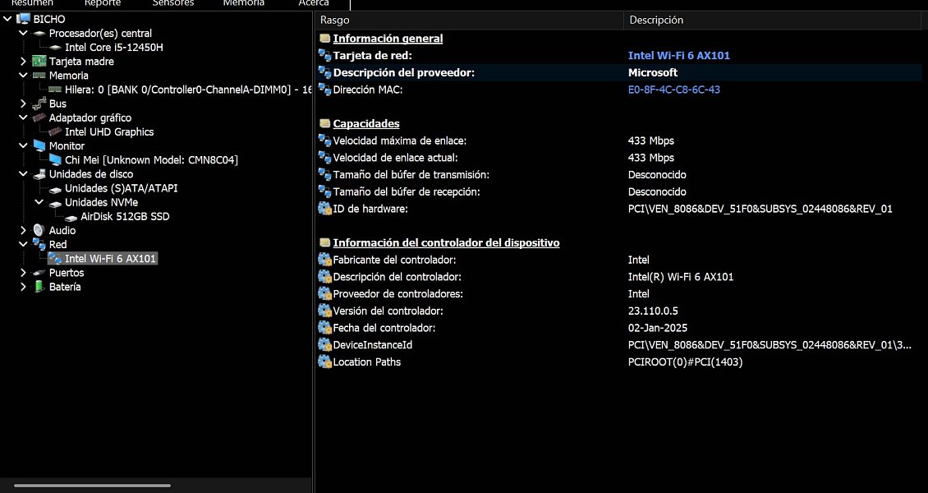Image resolution: width=928 pixels, height=493 pixels.
Task: Click icon next to Location Paths
Action: [x=324, y=362]
